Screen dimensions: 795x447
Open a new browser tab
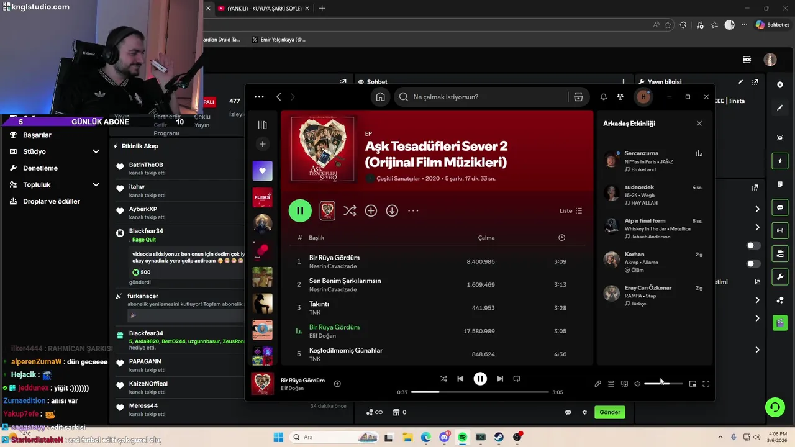tap(322, 8)
